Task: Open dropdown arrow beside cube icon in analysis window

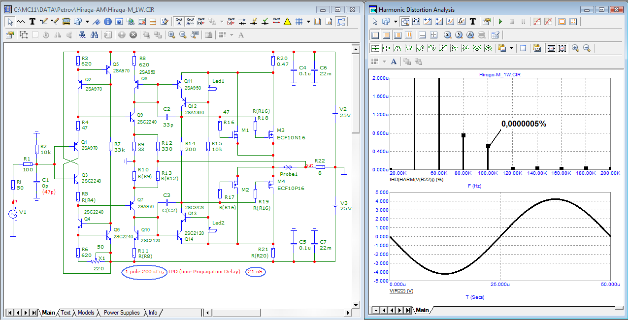Action: (x=395, y=22)
